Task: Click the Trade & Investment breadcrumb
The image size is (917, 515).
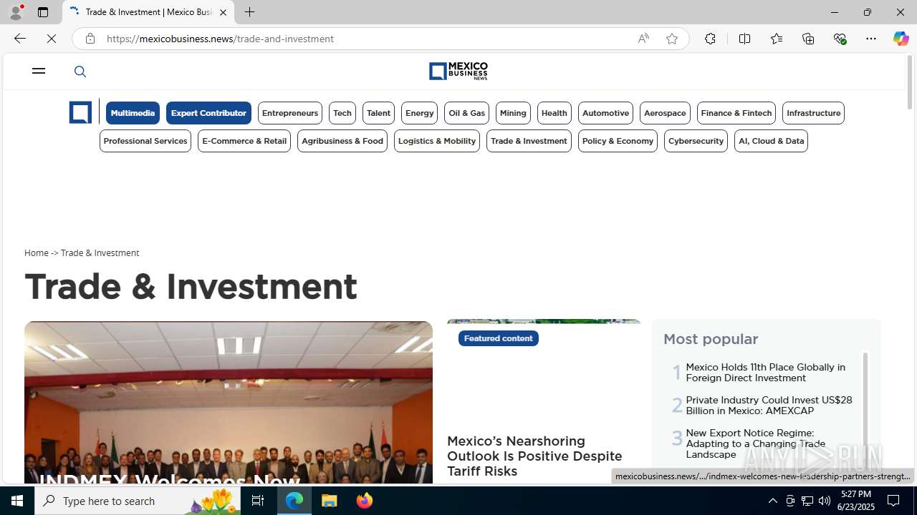Action: 100,253
